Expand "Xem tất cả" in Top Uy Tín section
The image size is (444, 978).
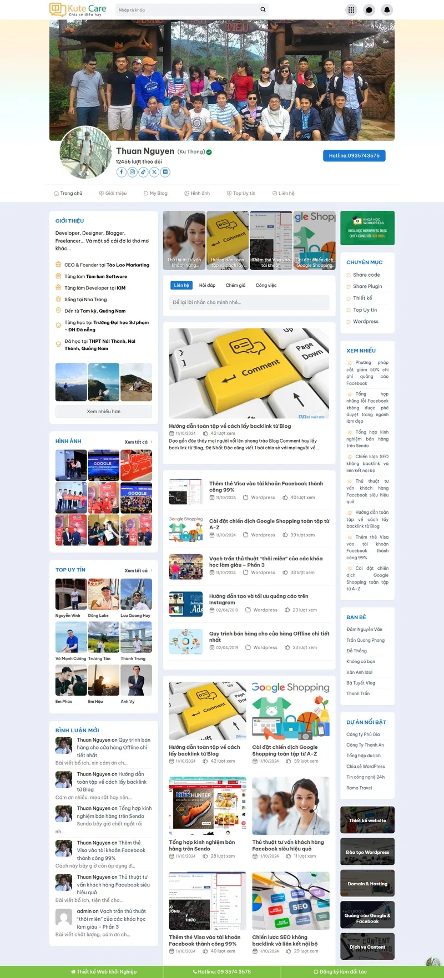point(138,570)
